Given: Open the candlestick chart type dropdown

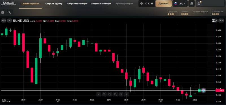Looking at the screenshot, I should coord(221,20).
